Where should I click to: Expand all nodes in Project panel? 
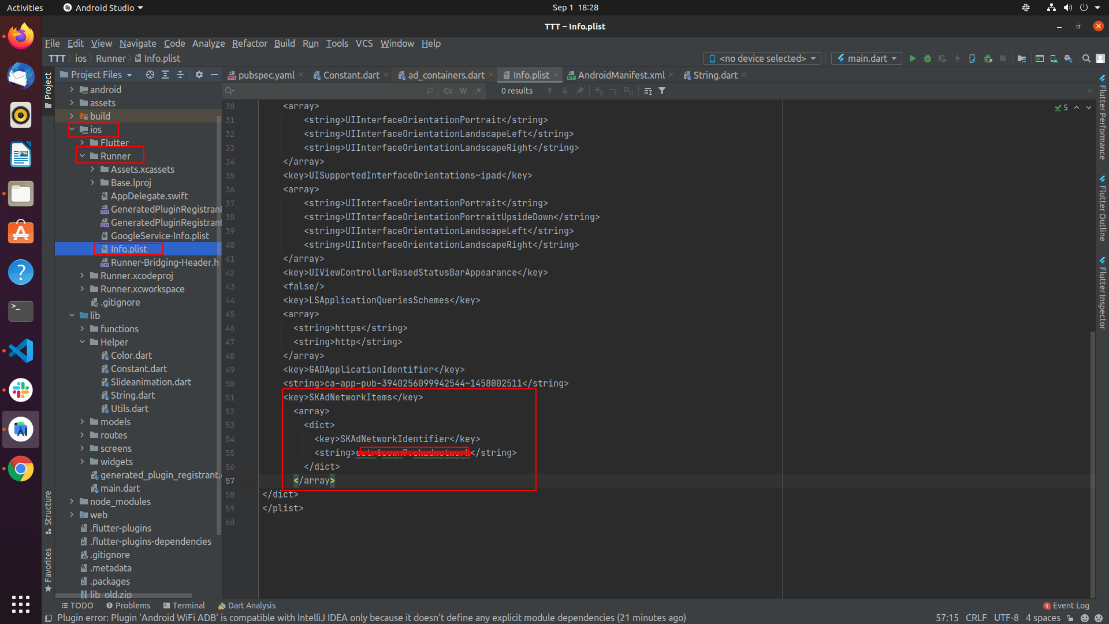(x=165, y=75)
